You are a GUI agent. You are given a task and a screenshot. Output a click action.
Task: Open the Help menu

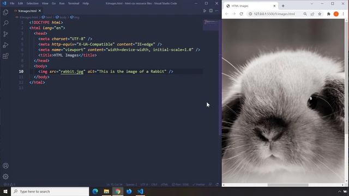(x=86, y=3)
